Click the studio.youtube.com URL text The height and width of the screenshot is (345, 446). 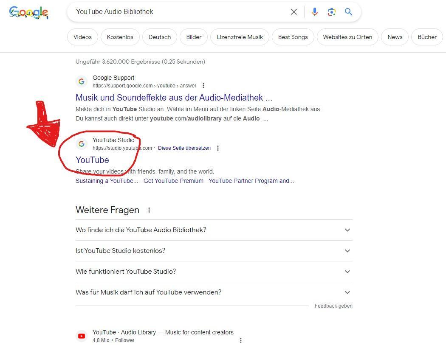point(122,148)
